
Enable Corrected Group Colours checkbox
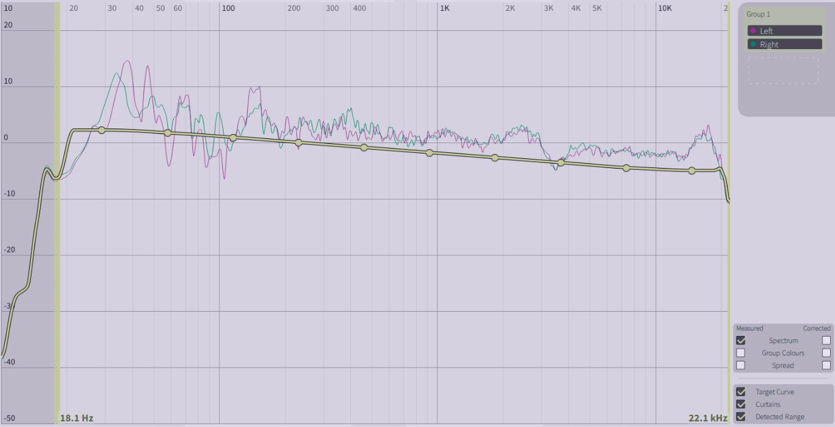[x=826, y=353]
